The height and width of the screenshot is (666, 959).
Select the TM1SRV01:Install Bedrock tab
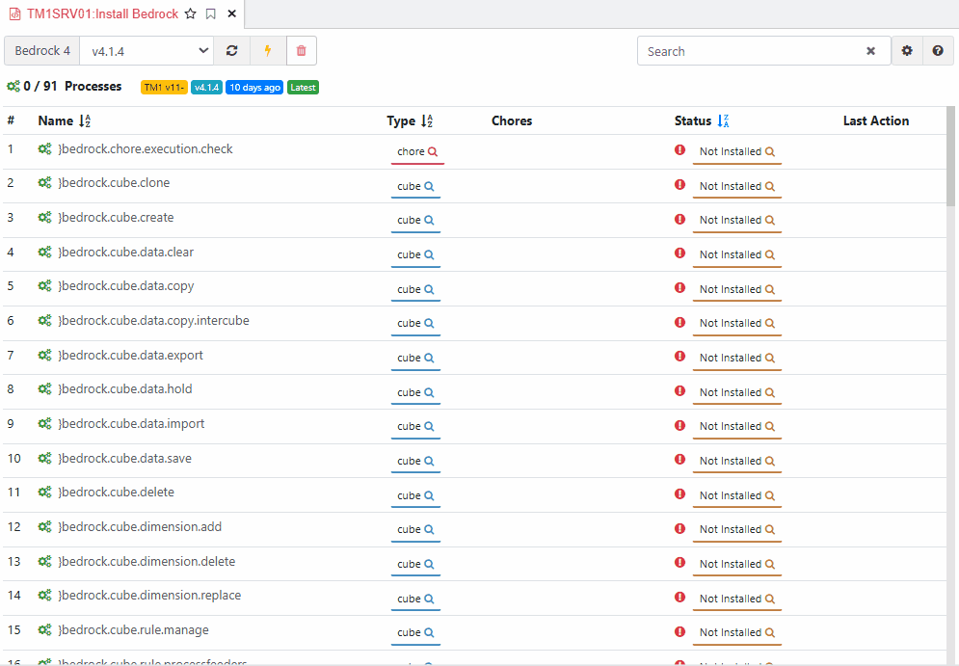[102, 13]
